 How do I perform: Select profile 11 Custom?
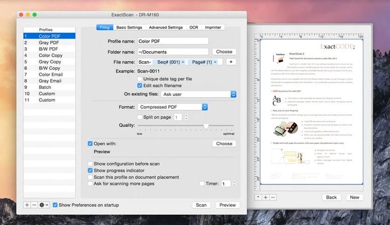pos(49,100)
